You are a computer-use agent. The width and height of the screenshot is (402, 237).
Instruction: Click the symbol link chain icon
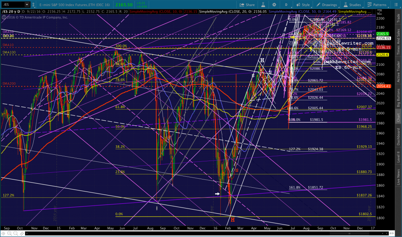point(34,5)
